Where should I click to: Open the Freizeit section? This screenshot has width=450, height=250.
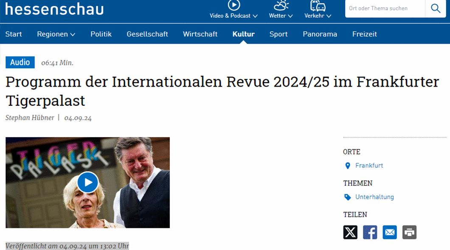pos(365,34)
